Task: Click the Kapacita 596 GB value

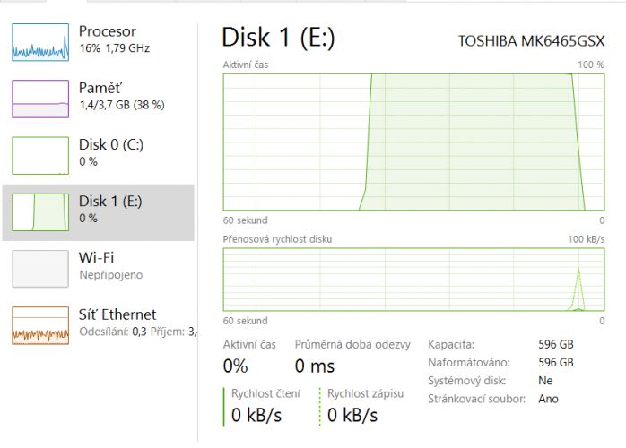Action: click(556, 344)
